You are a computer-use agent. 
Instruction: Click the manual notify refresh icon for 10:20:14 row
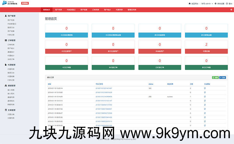pyautogui.click(x=205, y=88)
